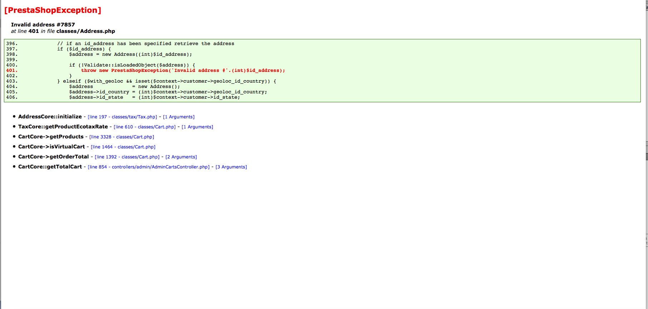Open the line 1392 classes/Cart.php link
This screenshot has width=648, height=309.
point(127,157)
